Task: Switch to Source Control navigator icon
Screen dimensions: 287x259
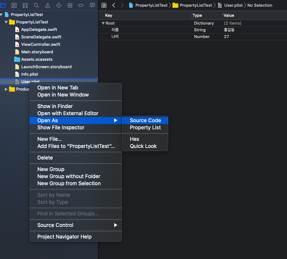Action: (14, 5)
